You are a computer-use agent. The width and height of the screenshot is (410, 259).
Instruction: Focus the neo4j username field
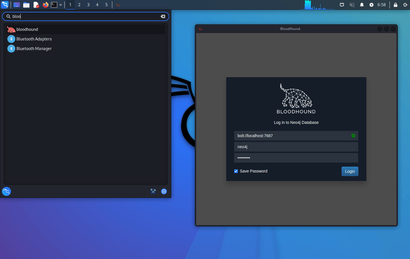296,147
